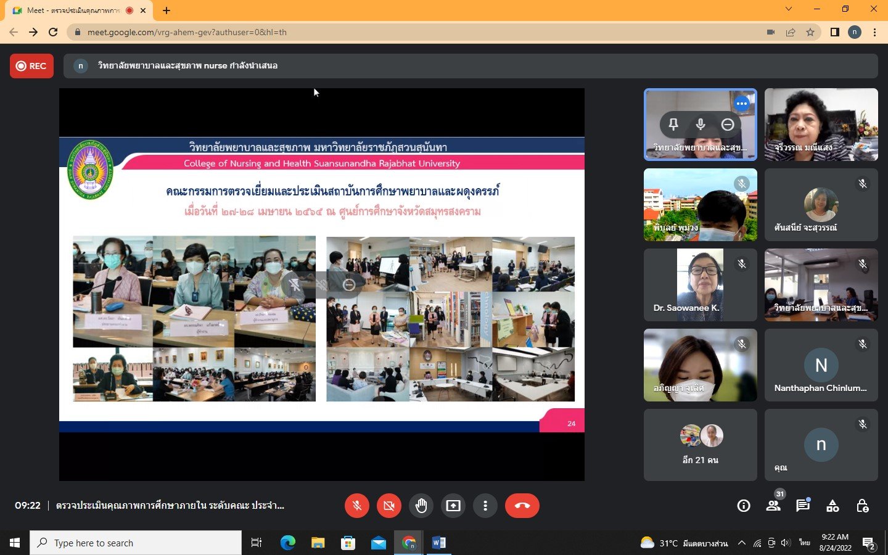Image resolution: width=888 pixels, height=555 pixels.
Task: Select the Meet browser tab
Action: (x=74, y=10)
